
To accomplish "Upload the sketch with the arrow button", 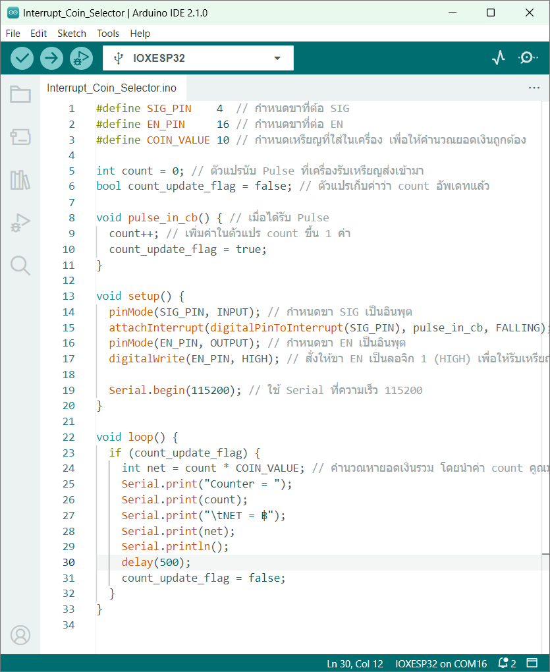I will (51, 58).
